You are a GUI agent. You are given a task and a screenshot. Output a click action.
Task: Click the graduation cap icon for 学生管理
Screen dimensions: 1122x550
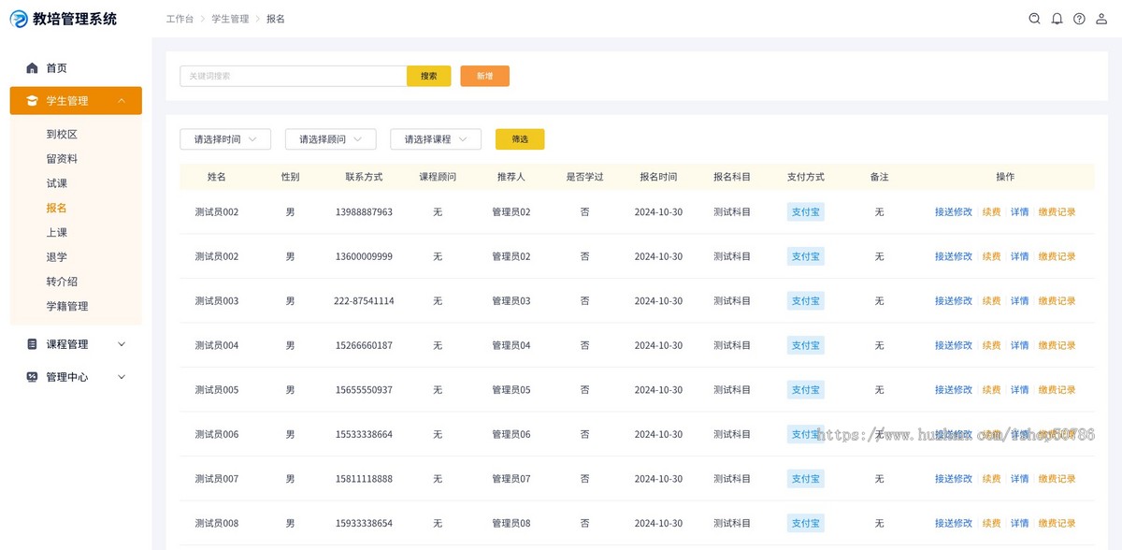tap(32, 101)
